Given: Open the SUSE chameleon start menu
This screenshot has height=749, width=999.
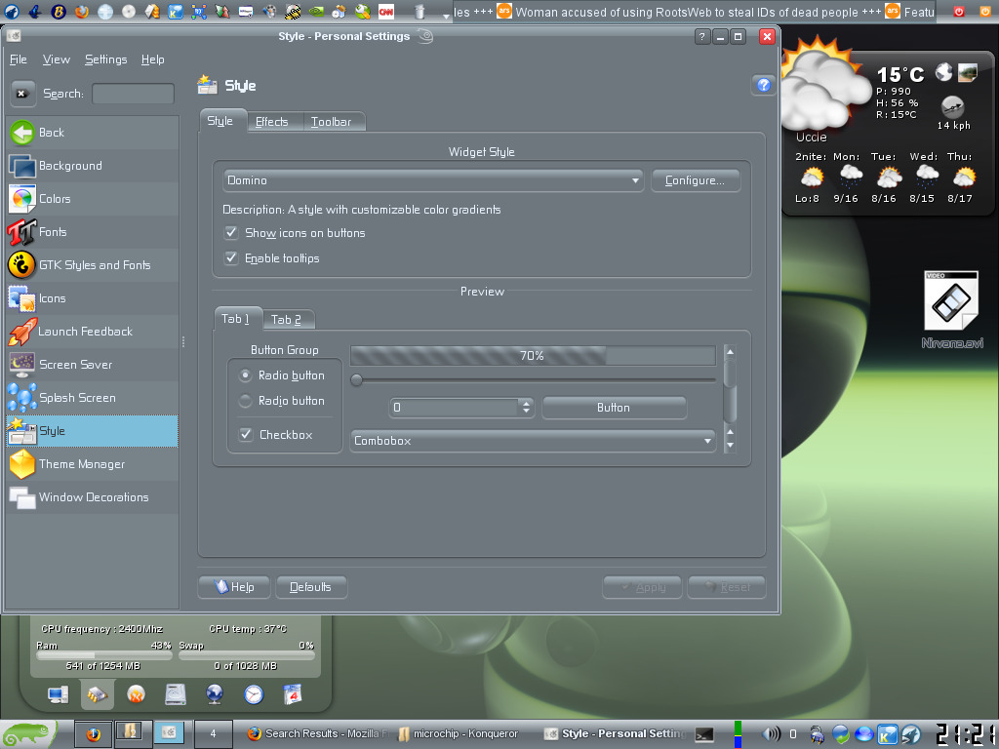Looking at the screenshot, I should click(28, 733).
